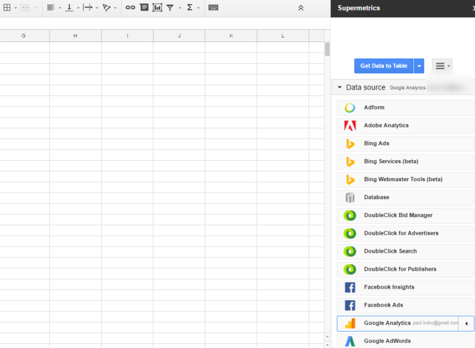Select Adobe Analytics data source
Screen dimensions: 475x348
point(405,125)
